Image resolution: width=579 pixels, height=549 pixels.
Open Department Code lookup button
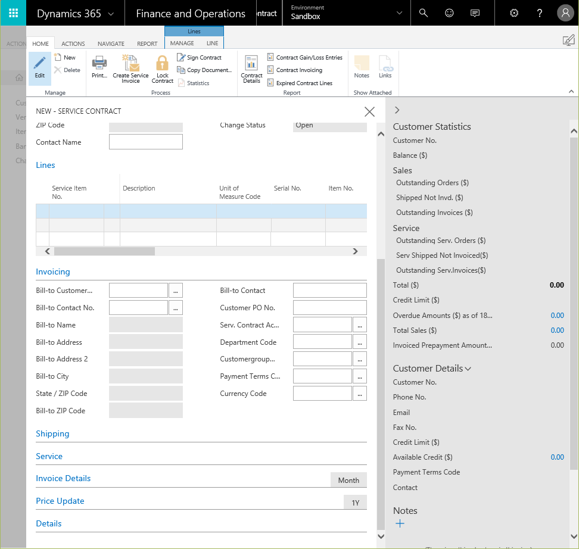(x=360, y=342)
